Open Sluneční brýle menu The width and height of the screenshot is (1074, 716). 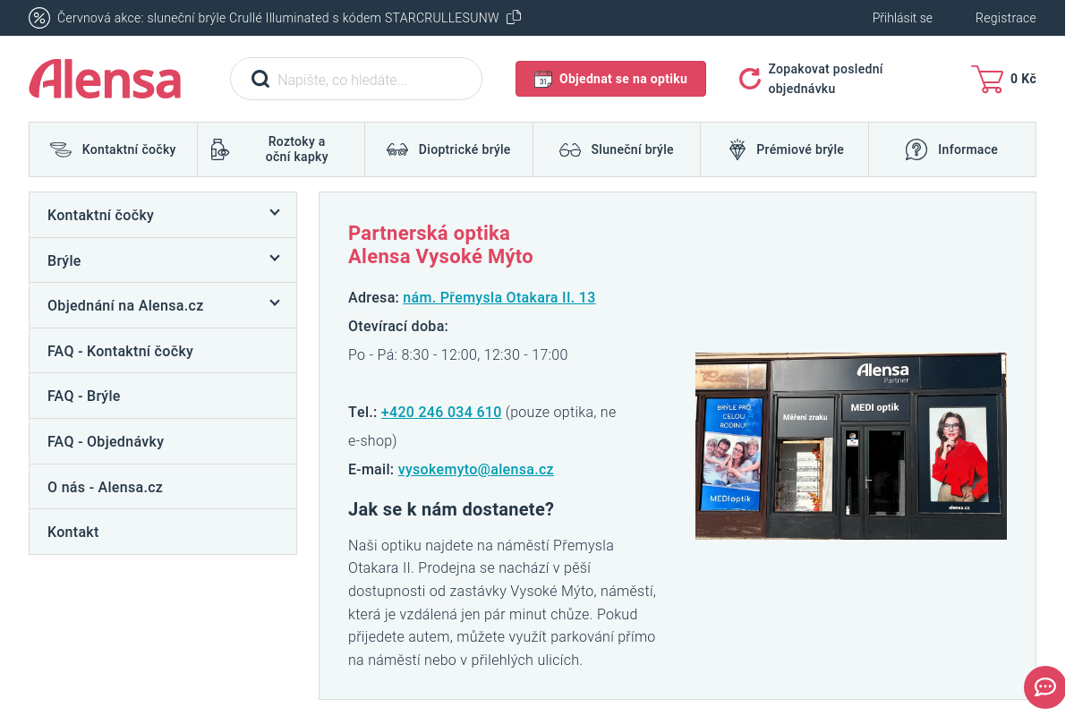pos(617,149)
